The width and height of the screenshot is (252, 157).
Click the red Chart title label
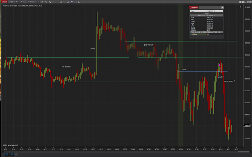click(4, 2)
